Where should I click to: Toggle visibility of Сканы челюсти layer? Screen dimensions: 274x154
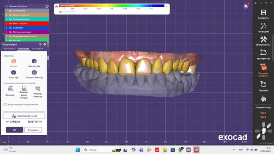10,15
